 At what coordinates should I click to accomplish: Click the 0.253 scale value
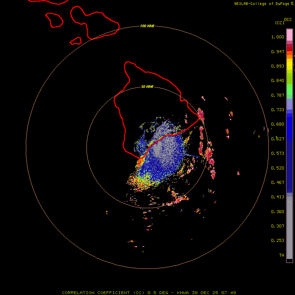[x=278, y=241]
